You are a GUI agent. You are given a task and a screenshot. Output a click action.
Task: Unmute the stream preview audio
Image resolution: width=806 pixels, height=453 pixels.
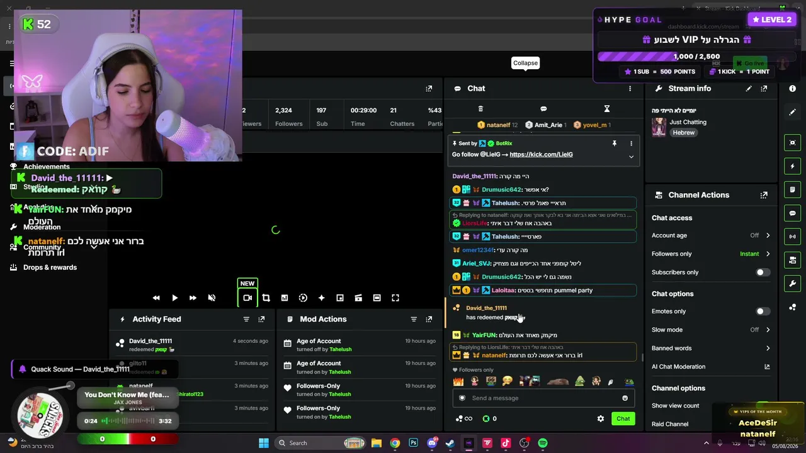pyautogui.click(x=212, y=298)
